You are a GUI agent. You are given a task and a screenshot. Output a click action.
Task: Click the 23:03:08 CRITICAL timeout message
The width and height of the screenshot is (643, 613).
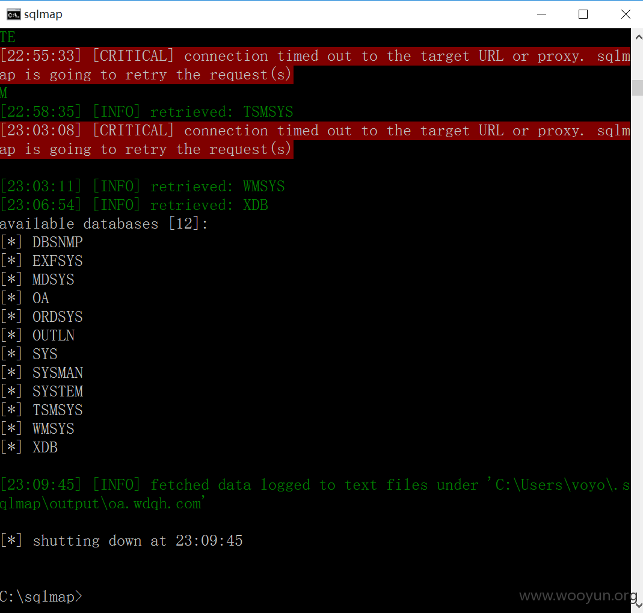point(315,140)
